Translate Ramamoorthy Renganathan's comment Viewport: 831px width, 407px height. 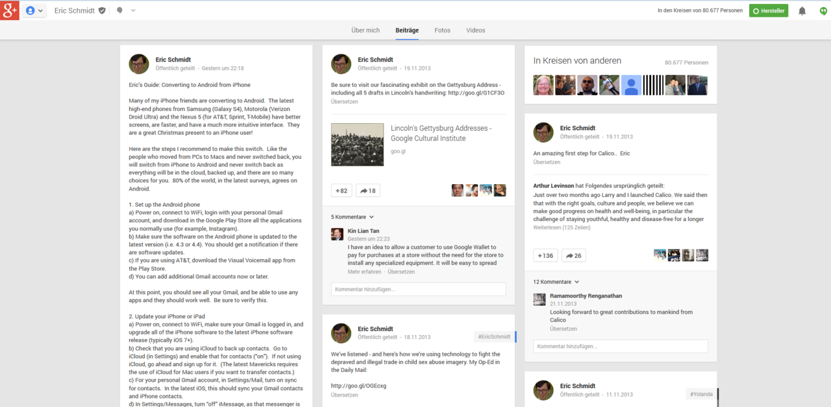[x=564, y=329]
